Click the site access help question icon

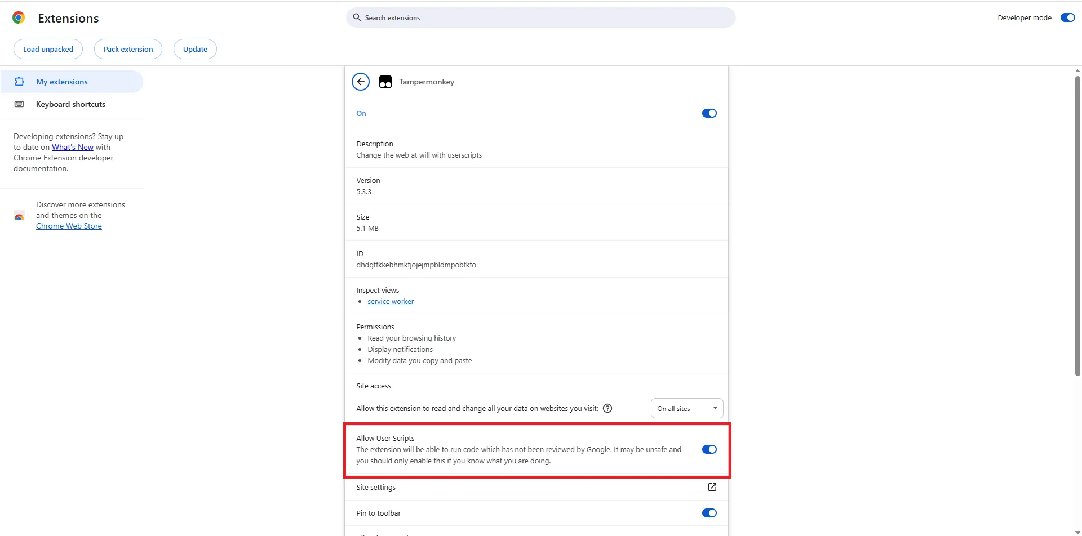[607, 409]
